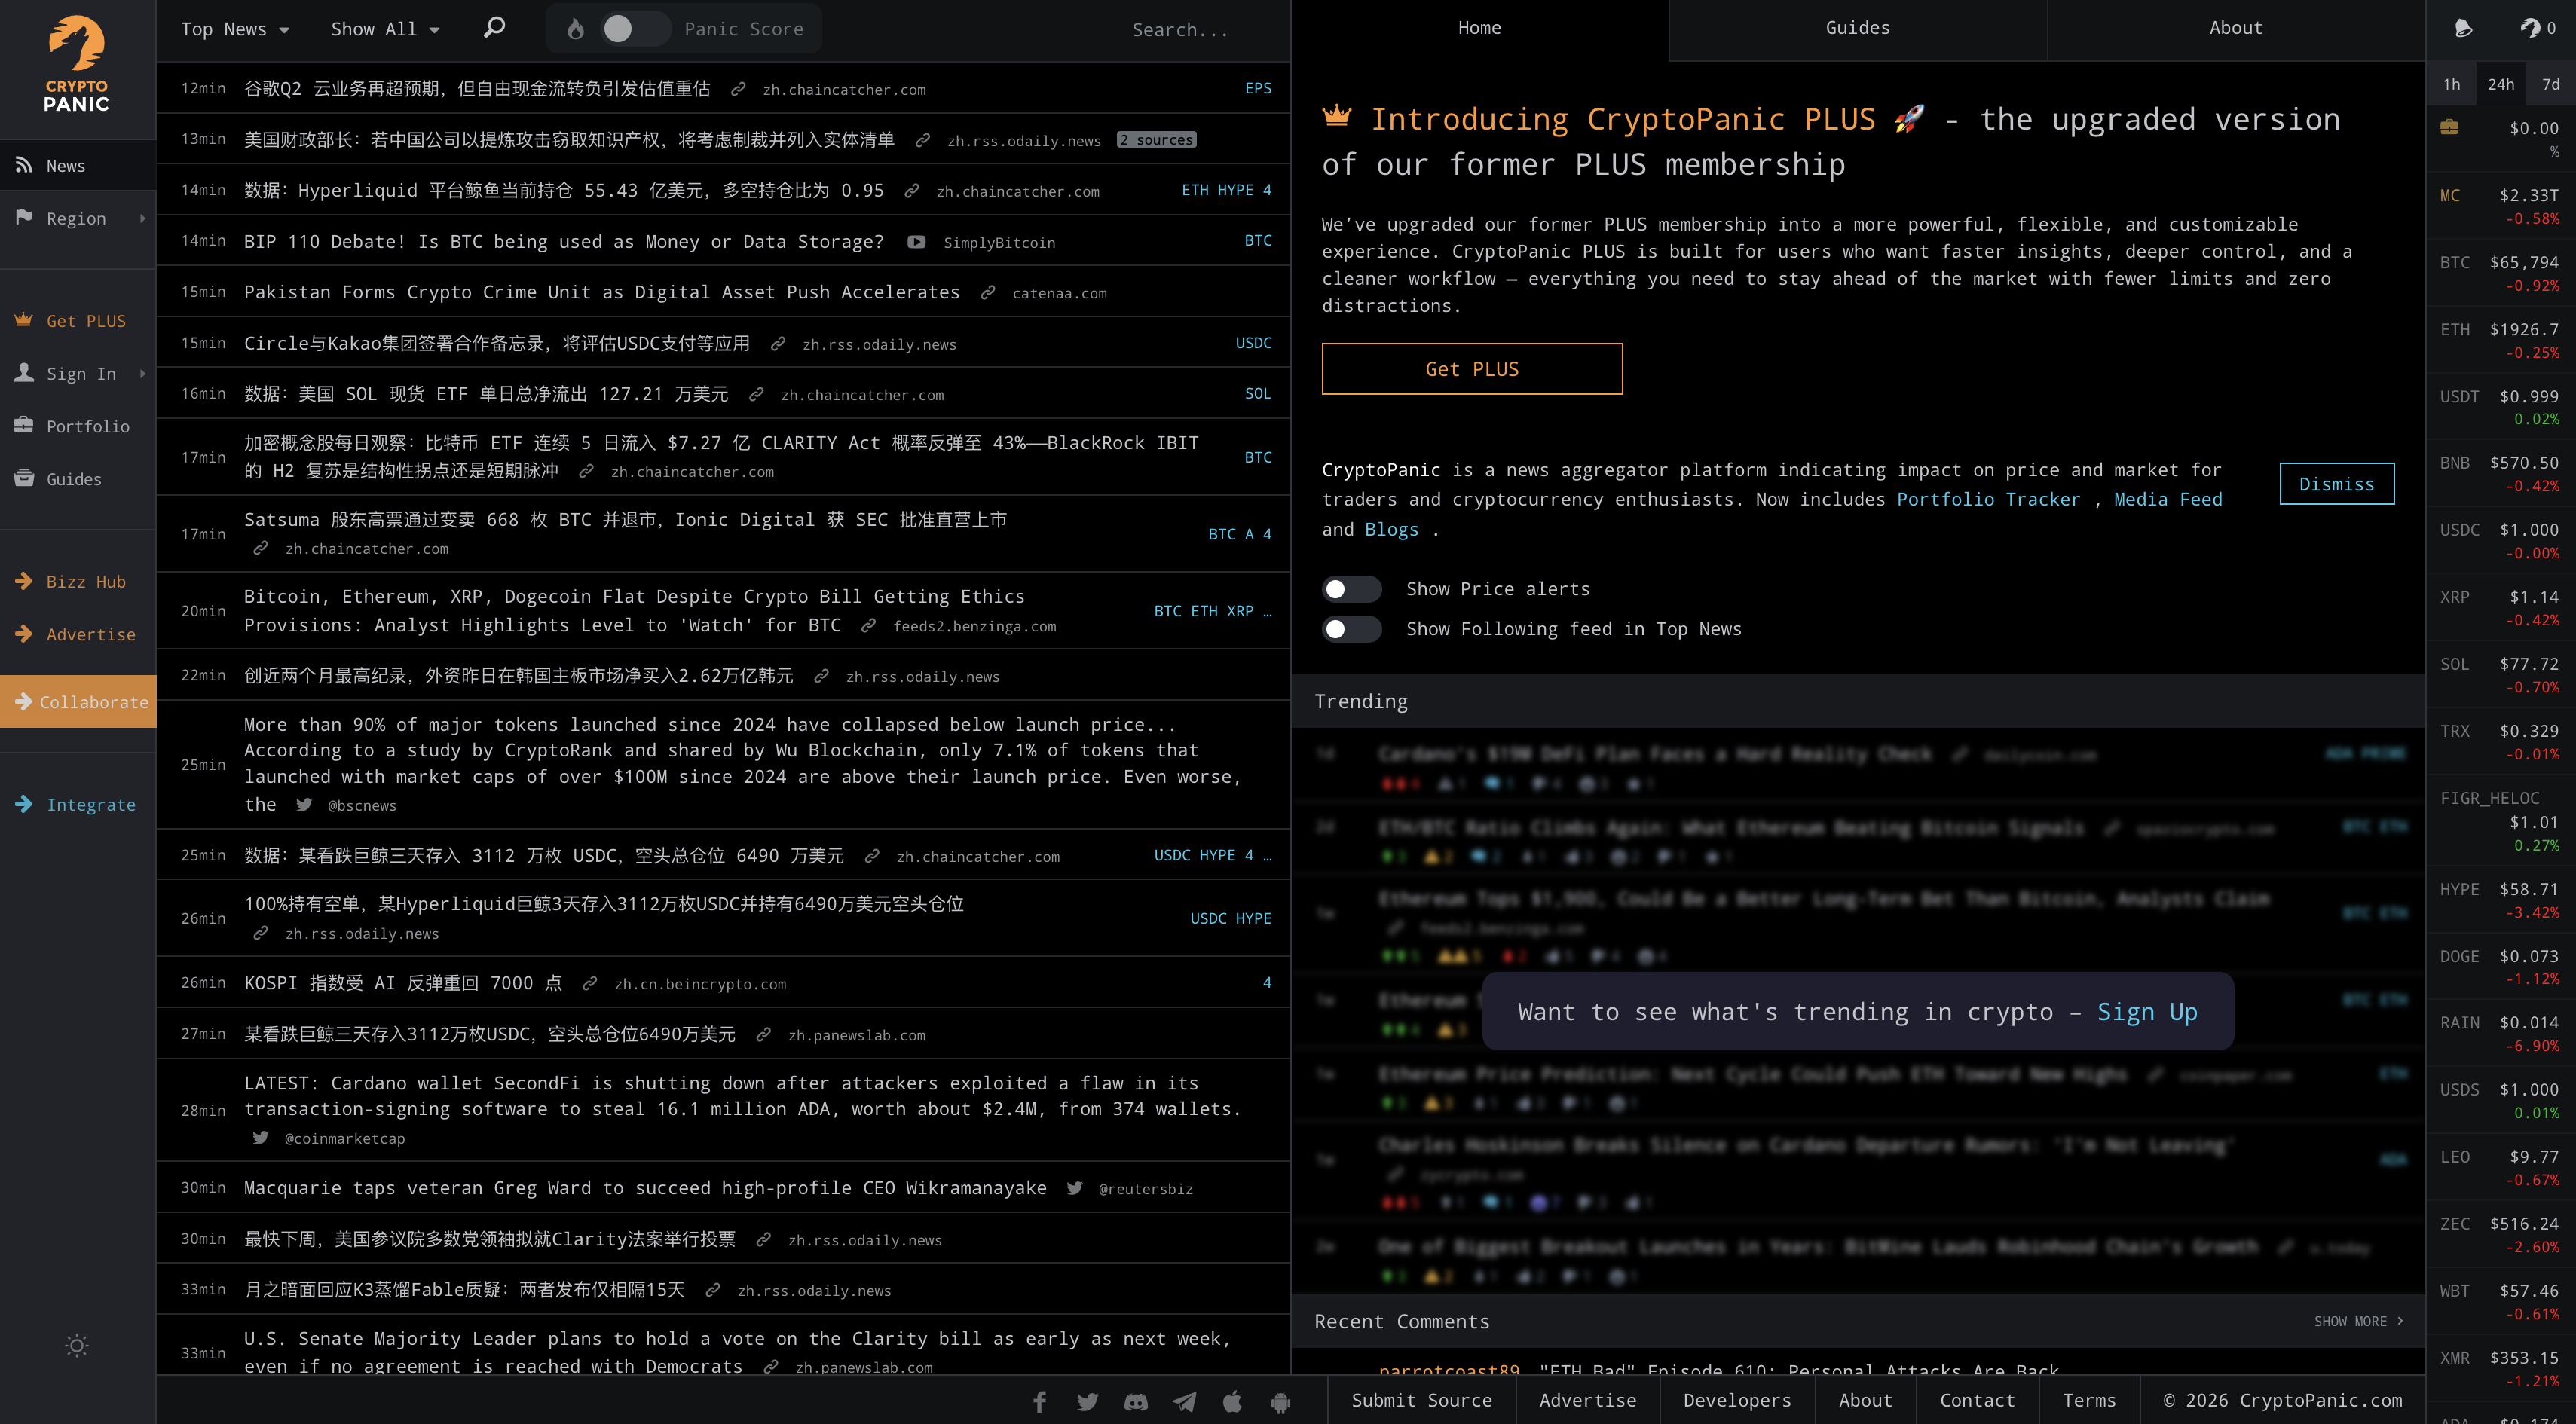The width and height of the screenshot is (2576, 1424).
Task: Click the link icon beside catenaa.com
Action: (x=988, y=293)
